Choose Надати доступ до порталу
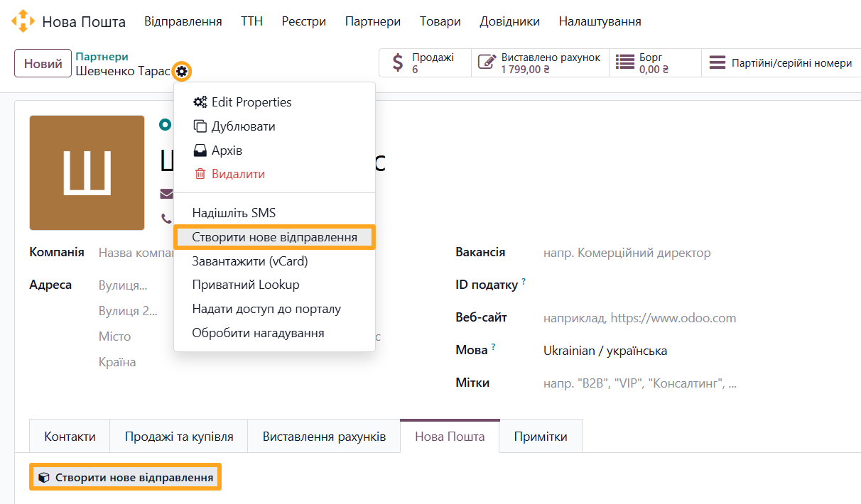Image resolution: width=861 pixels, height=504 pixels. (274, 309)
